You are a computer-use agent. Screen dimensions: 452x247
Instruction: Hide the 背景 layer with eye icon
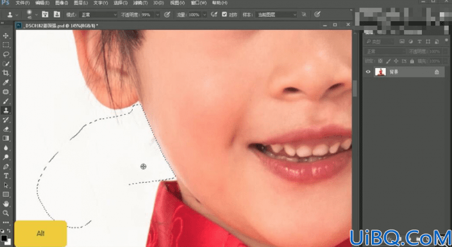368,72
